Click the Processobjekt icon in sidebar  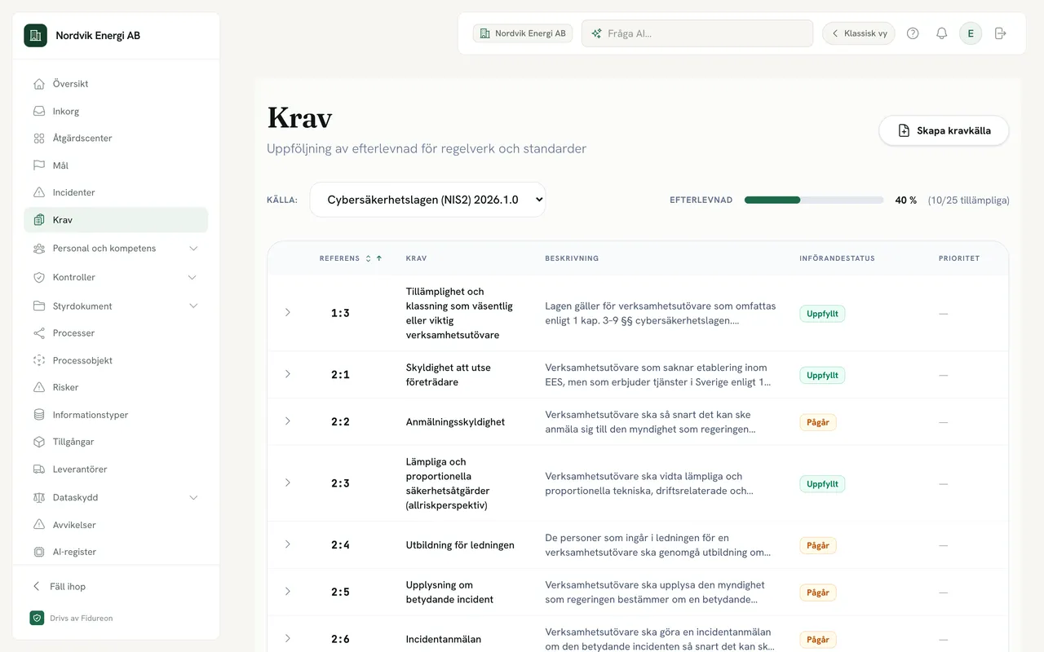(x=38, y=360)
